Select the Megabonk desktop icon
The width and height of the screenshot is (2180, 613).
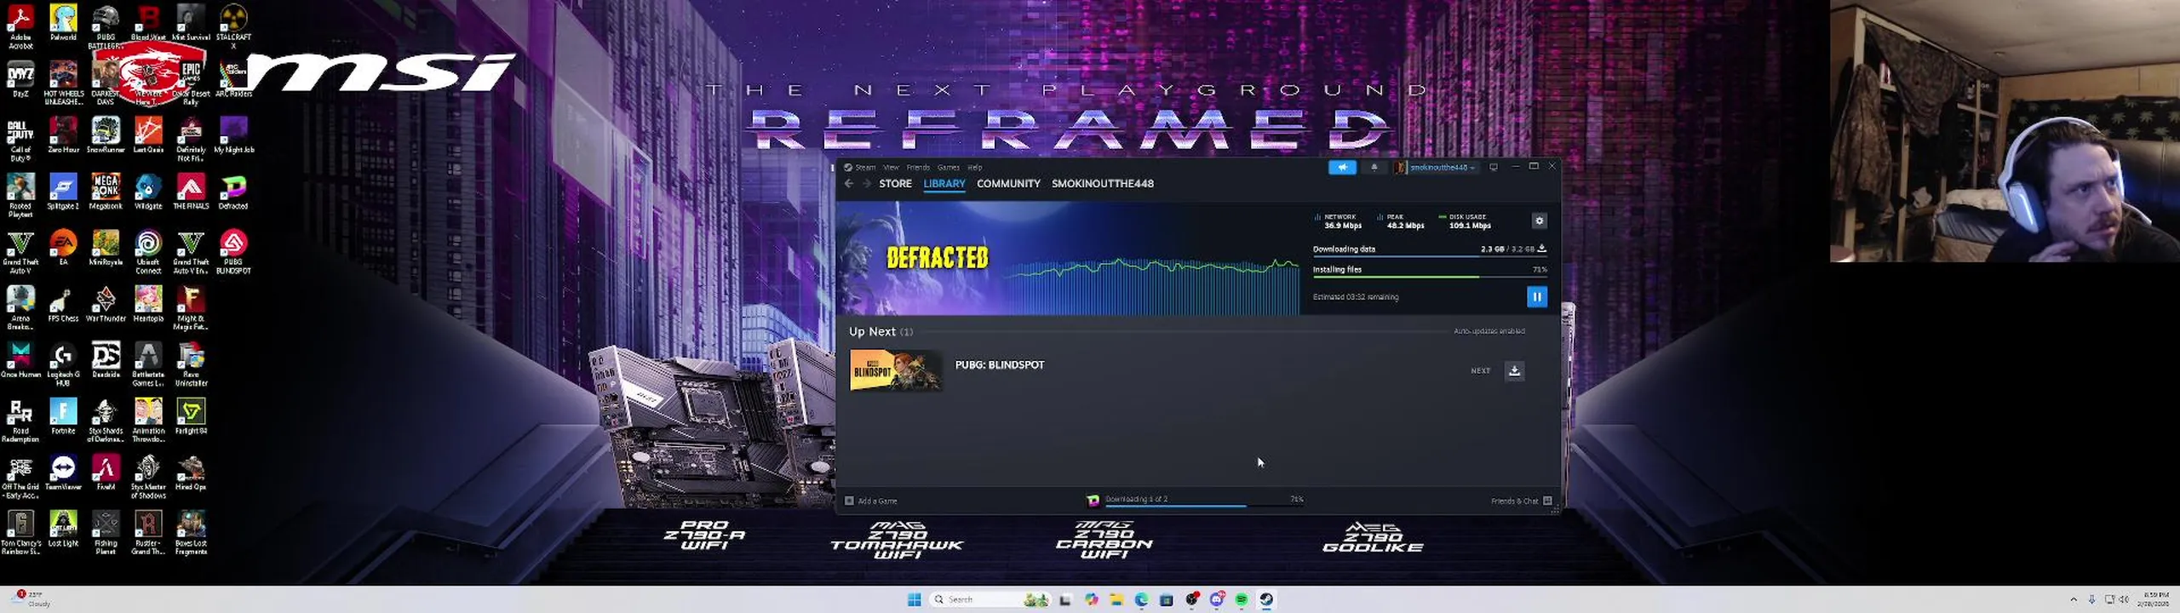point(106,192)
